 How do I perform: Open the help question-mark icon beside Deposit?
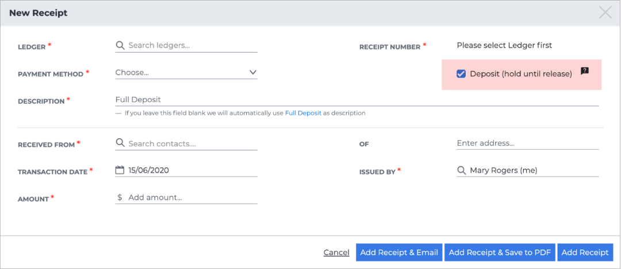tap(585, 71)
